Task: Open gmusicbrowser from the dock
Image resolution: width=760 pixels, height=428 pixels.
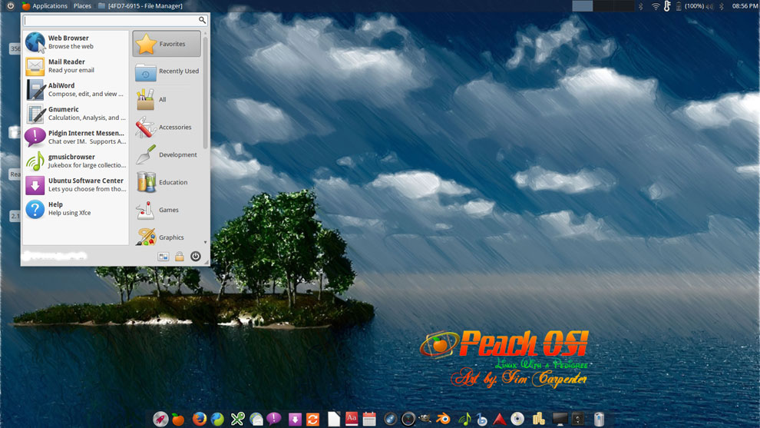Action: point(464,419)
